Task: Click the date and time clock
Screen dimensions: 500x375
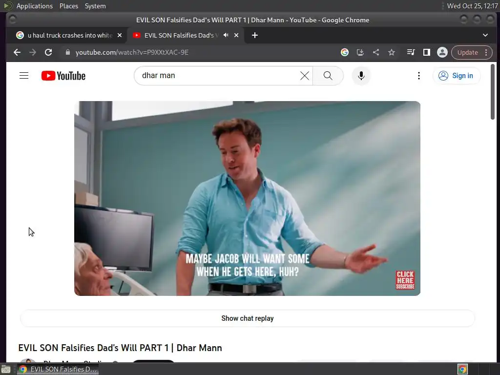Action: 472,6
